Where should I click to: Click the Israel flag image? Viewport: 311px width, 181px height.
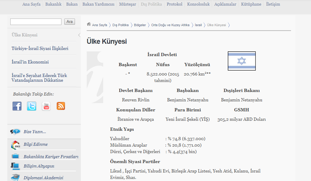(x=242, y=61)
